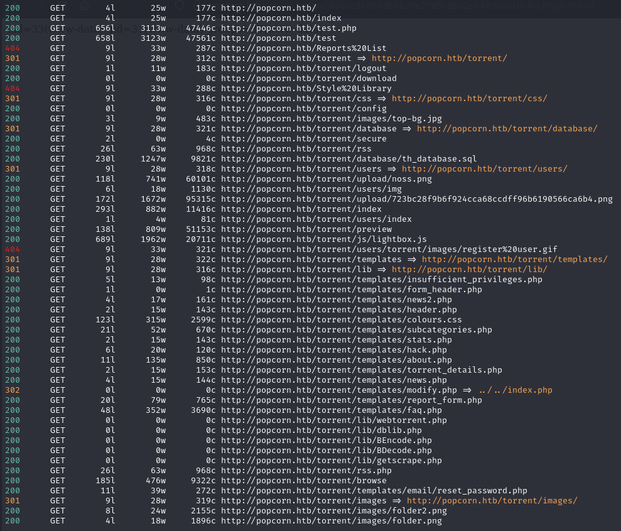Click the orange torrent/database/ redirect target
The height and width of the screenshot is (531, 621).
[x=507, y=129]
